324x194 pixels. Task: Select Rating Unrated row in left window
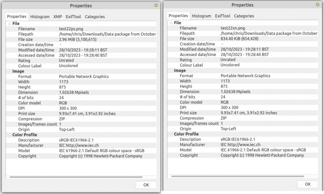point(81,60)
